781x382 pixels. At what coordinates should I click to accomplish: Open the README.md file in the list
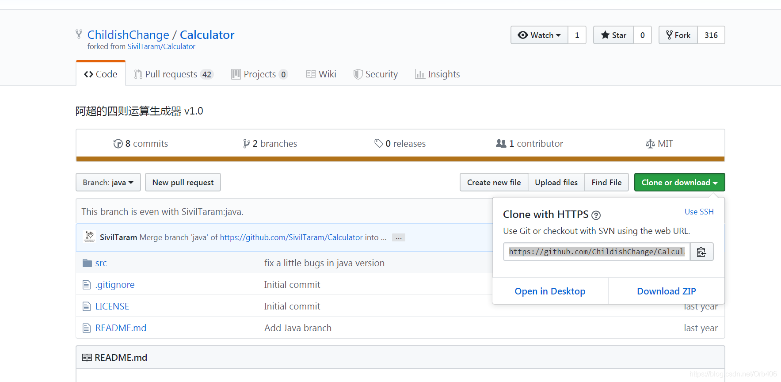[121, 328]
